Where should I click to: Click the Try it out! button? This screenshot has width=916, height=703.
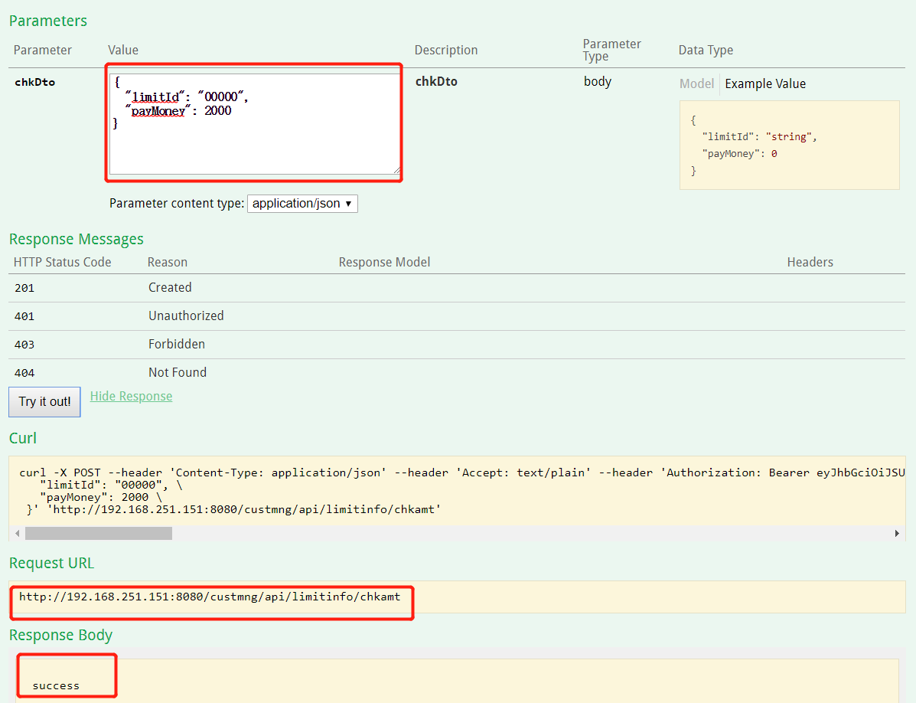(x=44, y=401)
